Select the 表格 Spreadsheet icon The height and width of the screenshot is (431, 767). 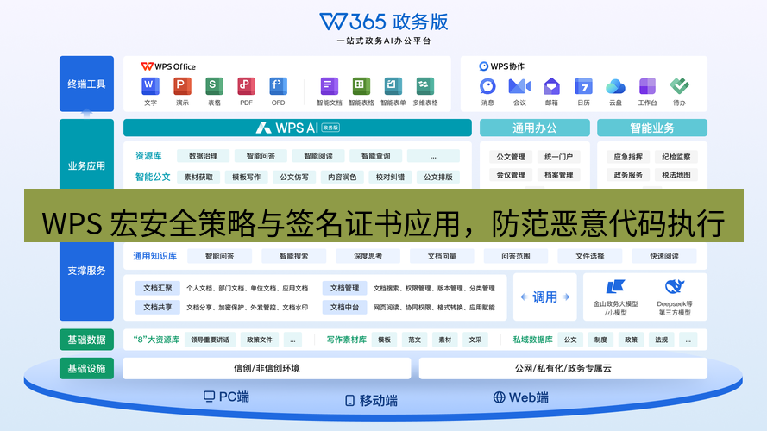(x=214, y=86)
